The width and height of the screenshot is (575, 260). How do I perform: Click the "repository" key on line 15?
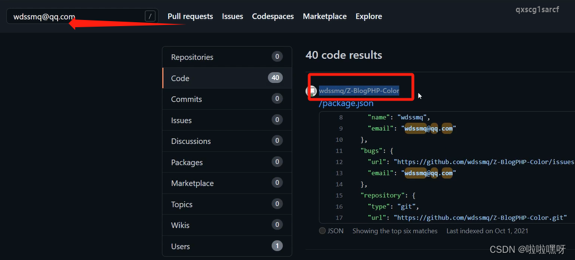(x=381, y=195)
